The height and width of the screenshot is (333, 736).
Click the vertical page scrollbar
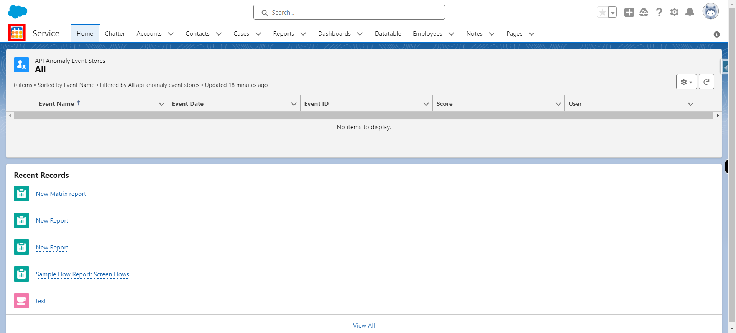[x=732, y=165]
